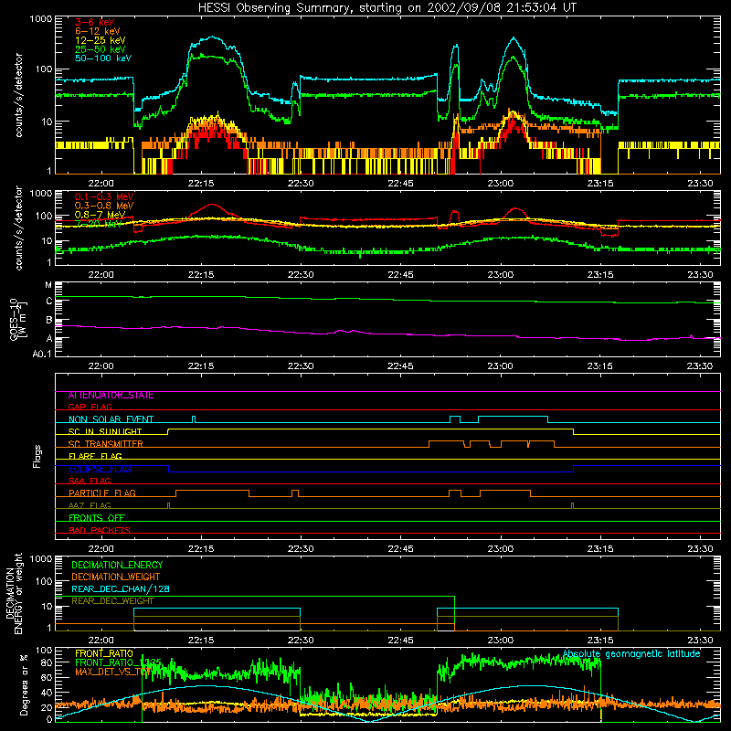
Task: Click the Absolute geomagnetic latitude label
Action: (631, 653)
